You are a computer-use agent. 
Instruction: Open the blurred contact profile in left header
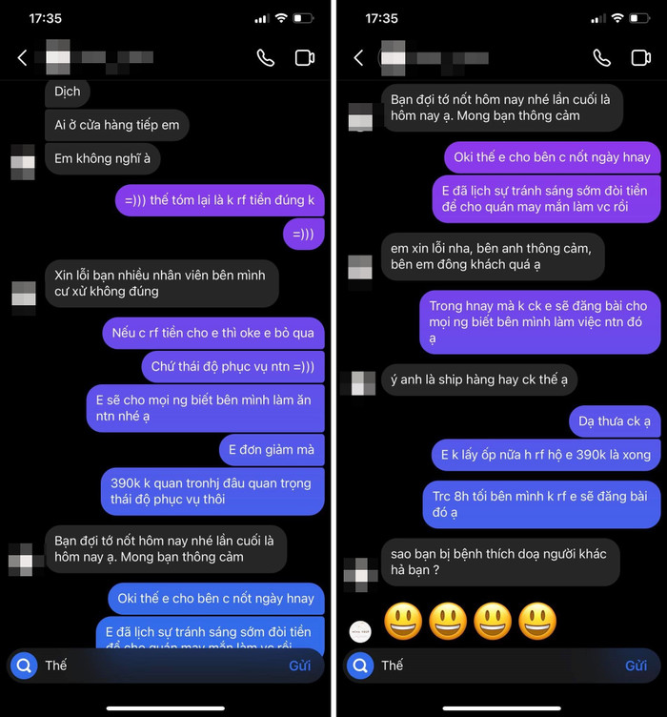(x=99, y=57)
